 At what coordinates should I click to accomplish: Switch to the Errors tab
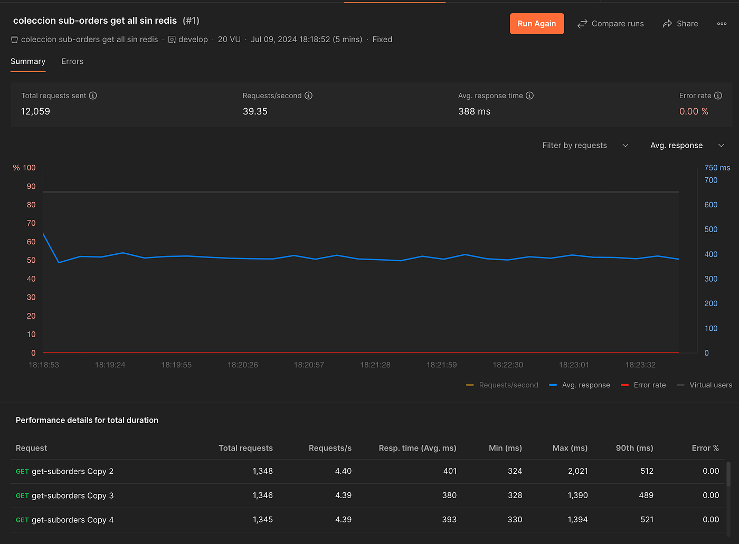72,62
